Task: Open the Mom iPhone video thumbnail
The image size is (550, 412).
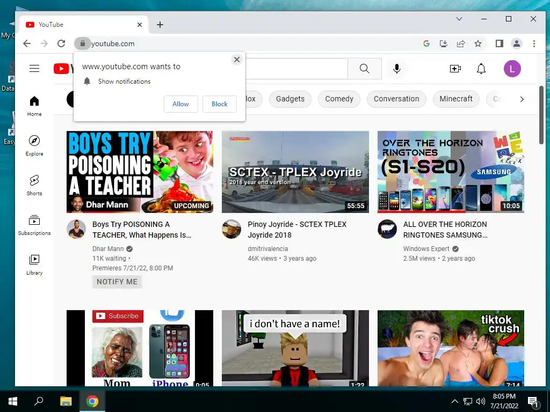Action: point(140,348)
